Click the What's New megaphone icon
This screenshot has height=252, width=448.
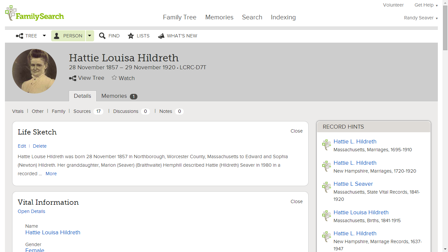161,36
